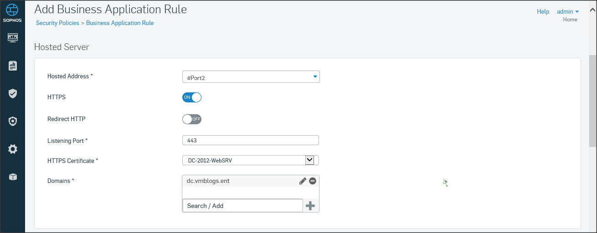Open the HTTPS Certificate dropdown
Viewport: 597px width, 233px height.
[309, 160]
